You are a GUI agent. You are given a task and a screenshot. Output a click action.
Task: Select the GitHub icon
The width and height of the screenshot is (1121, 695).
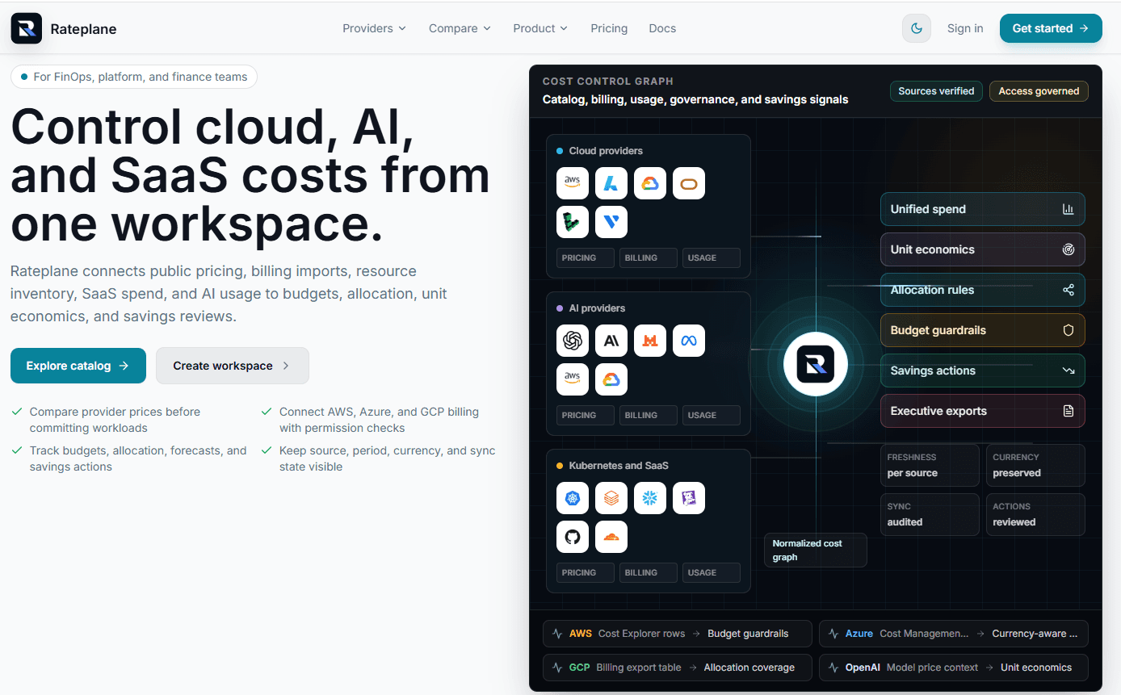pyautogui.click(x=573, y=537)
